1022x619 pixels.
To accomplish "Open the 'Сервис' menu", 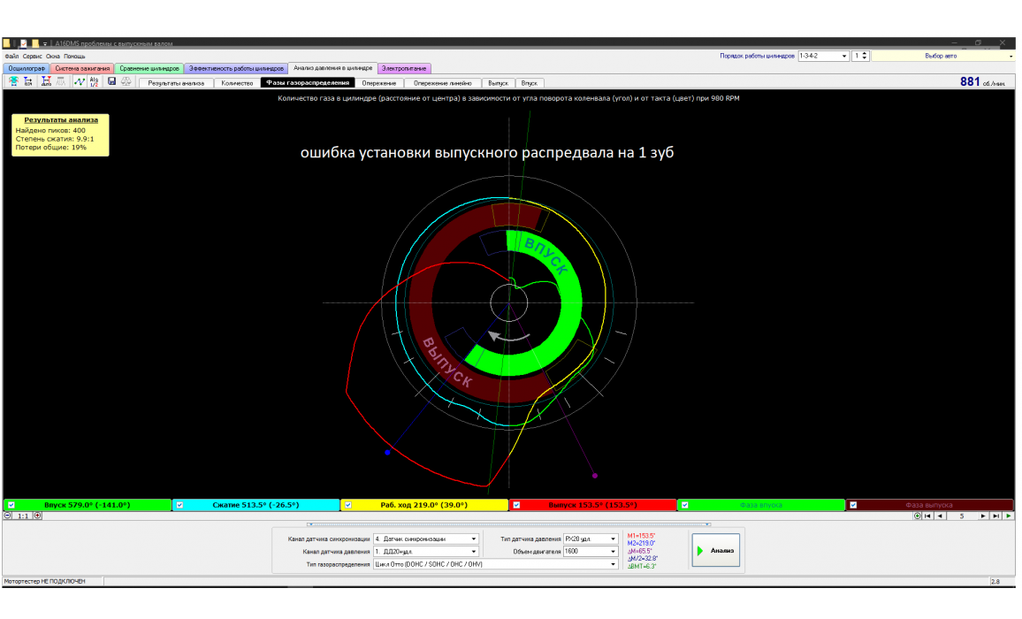I will pyautogui.click(x=33, y=56).
